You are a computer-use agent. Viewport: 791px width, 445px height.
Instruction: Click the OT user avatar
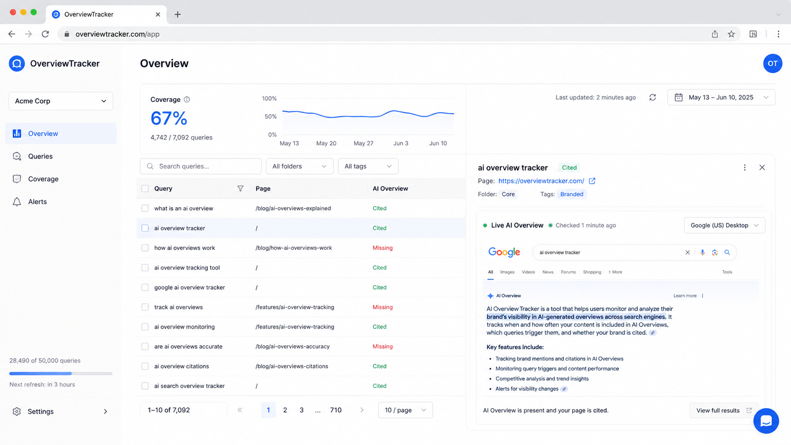[773, 63]
